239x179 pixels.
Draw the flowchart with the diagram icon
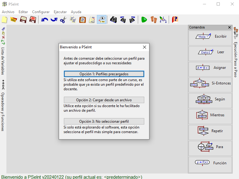click(163, 20)
